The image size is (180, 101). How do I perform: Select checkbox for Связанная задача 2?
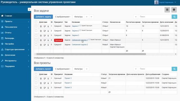coord(36,45)
